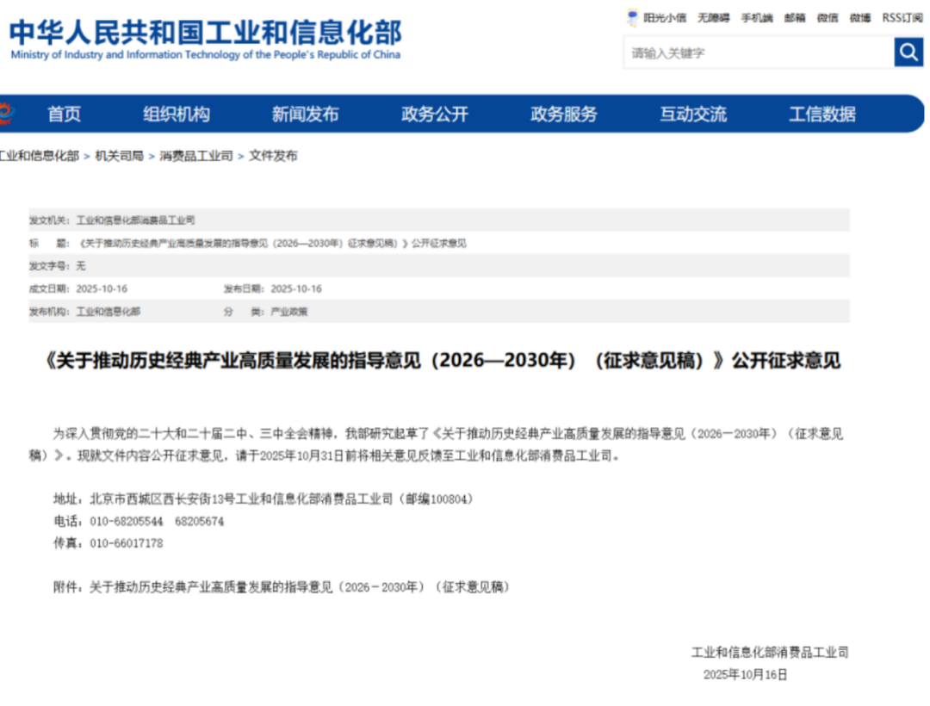Click into the 请输入关键字 search field

point(758,53)
